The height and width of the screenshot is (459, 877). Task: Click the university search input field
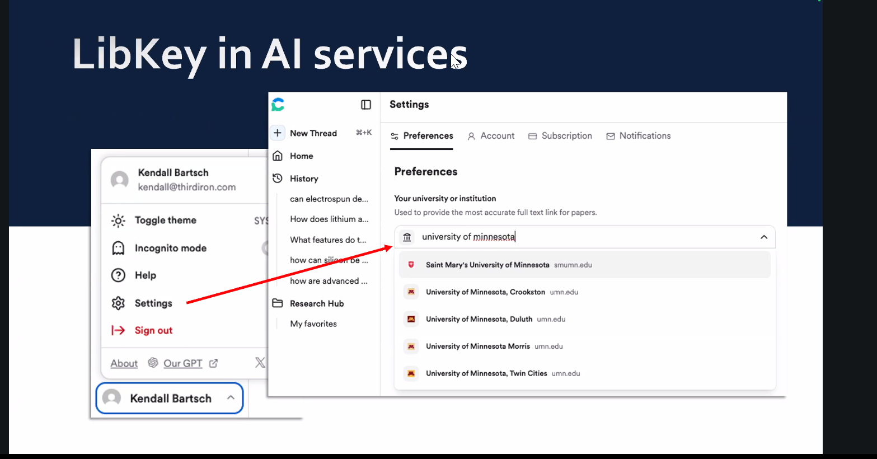pos(582,237)
